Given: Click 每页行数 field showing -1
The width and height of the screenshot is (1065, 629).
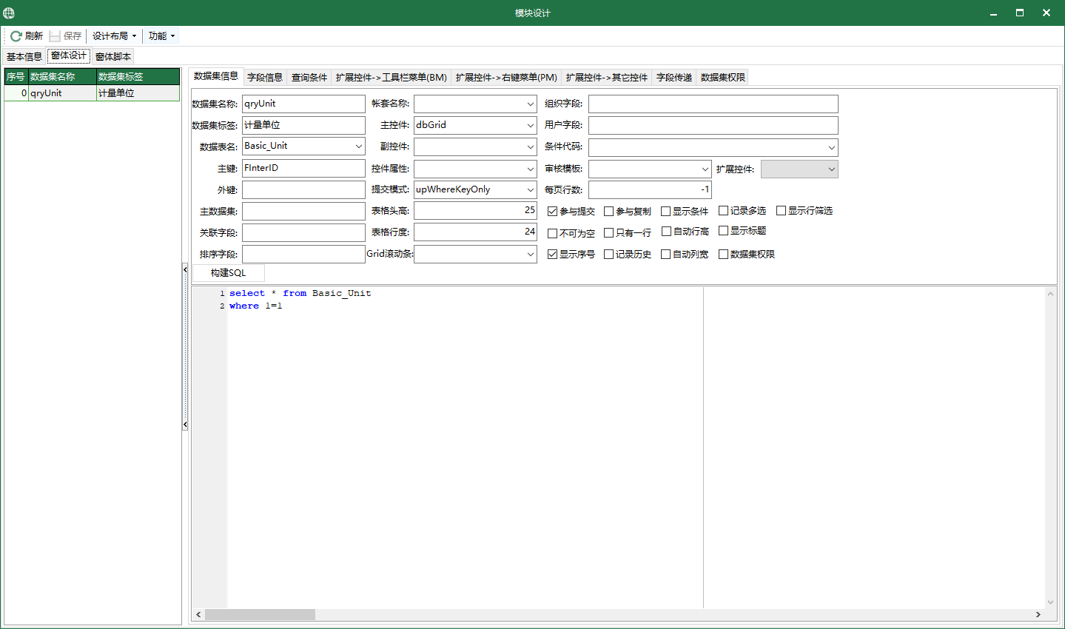Looking at the screenshot, I should 650,189.
